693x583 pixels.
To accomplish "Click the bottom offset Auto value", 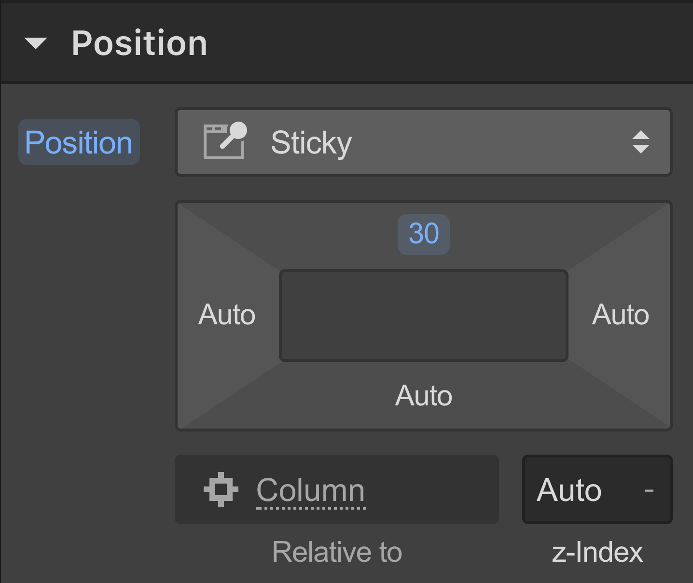I will pos(424,396).
